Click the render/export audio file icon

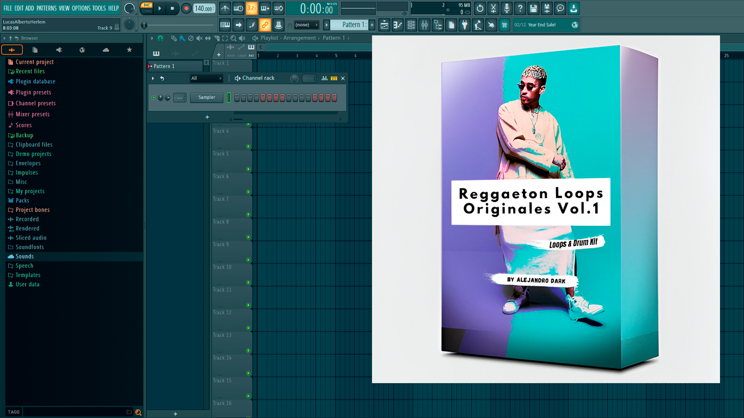[547, 8]
